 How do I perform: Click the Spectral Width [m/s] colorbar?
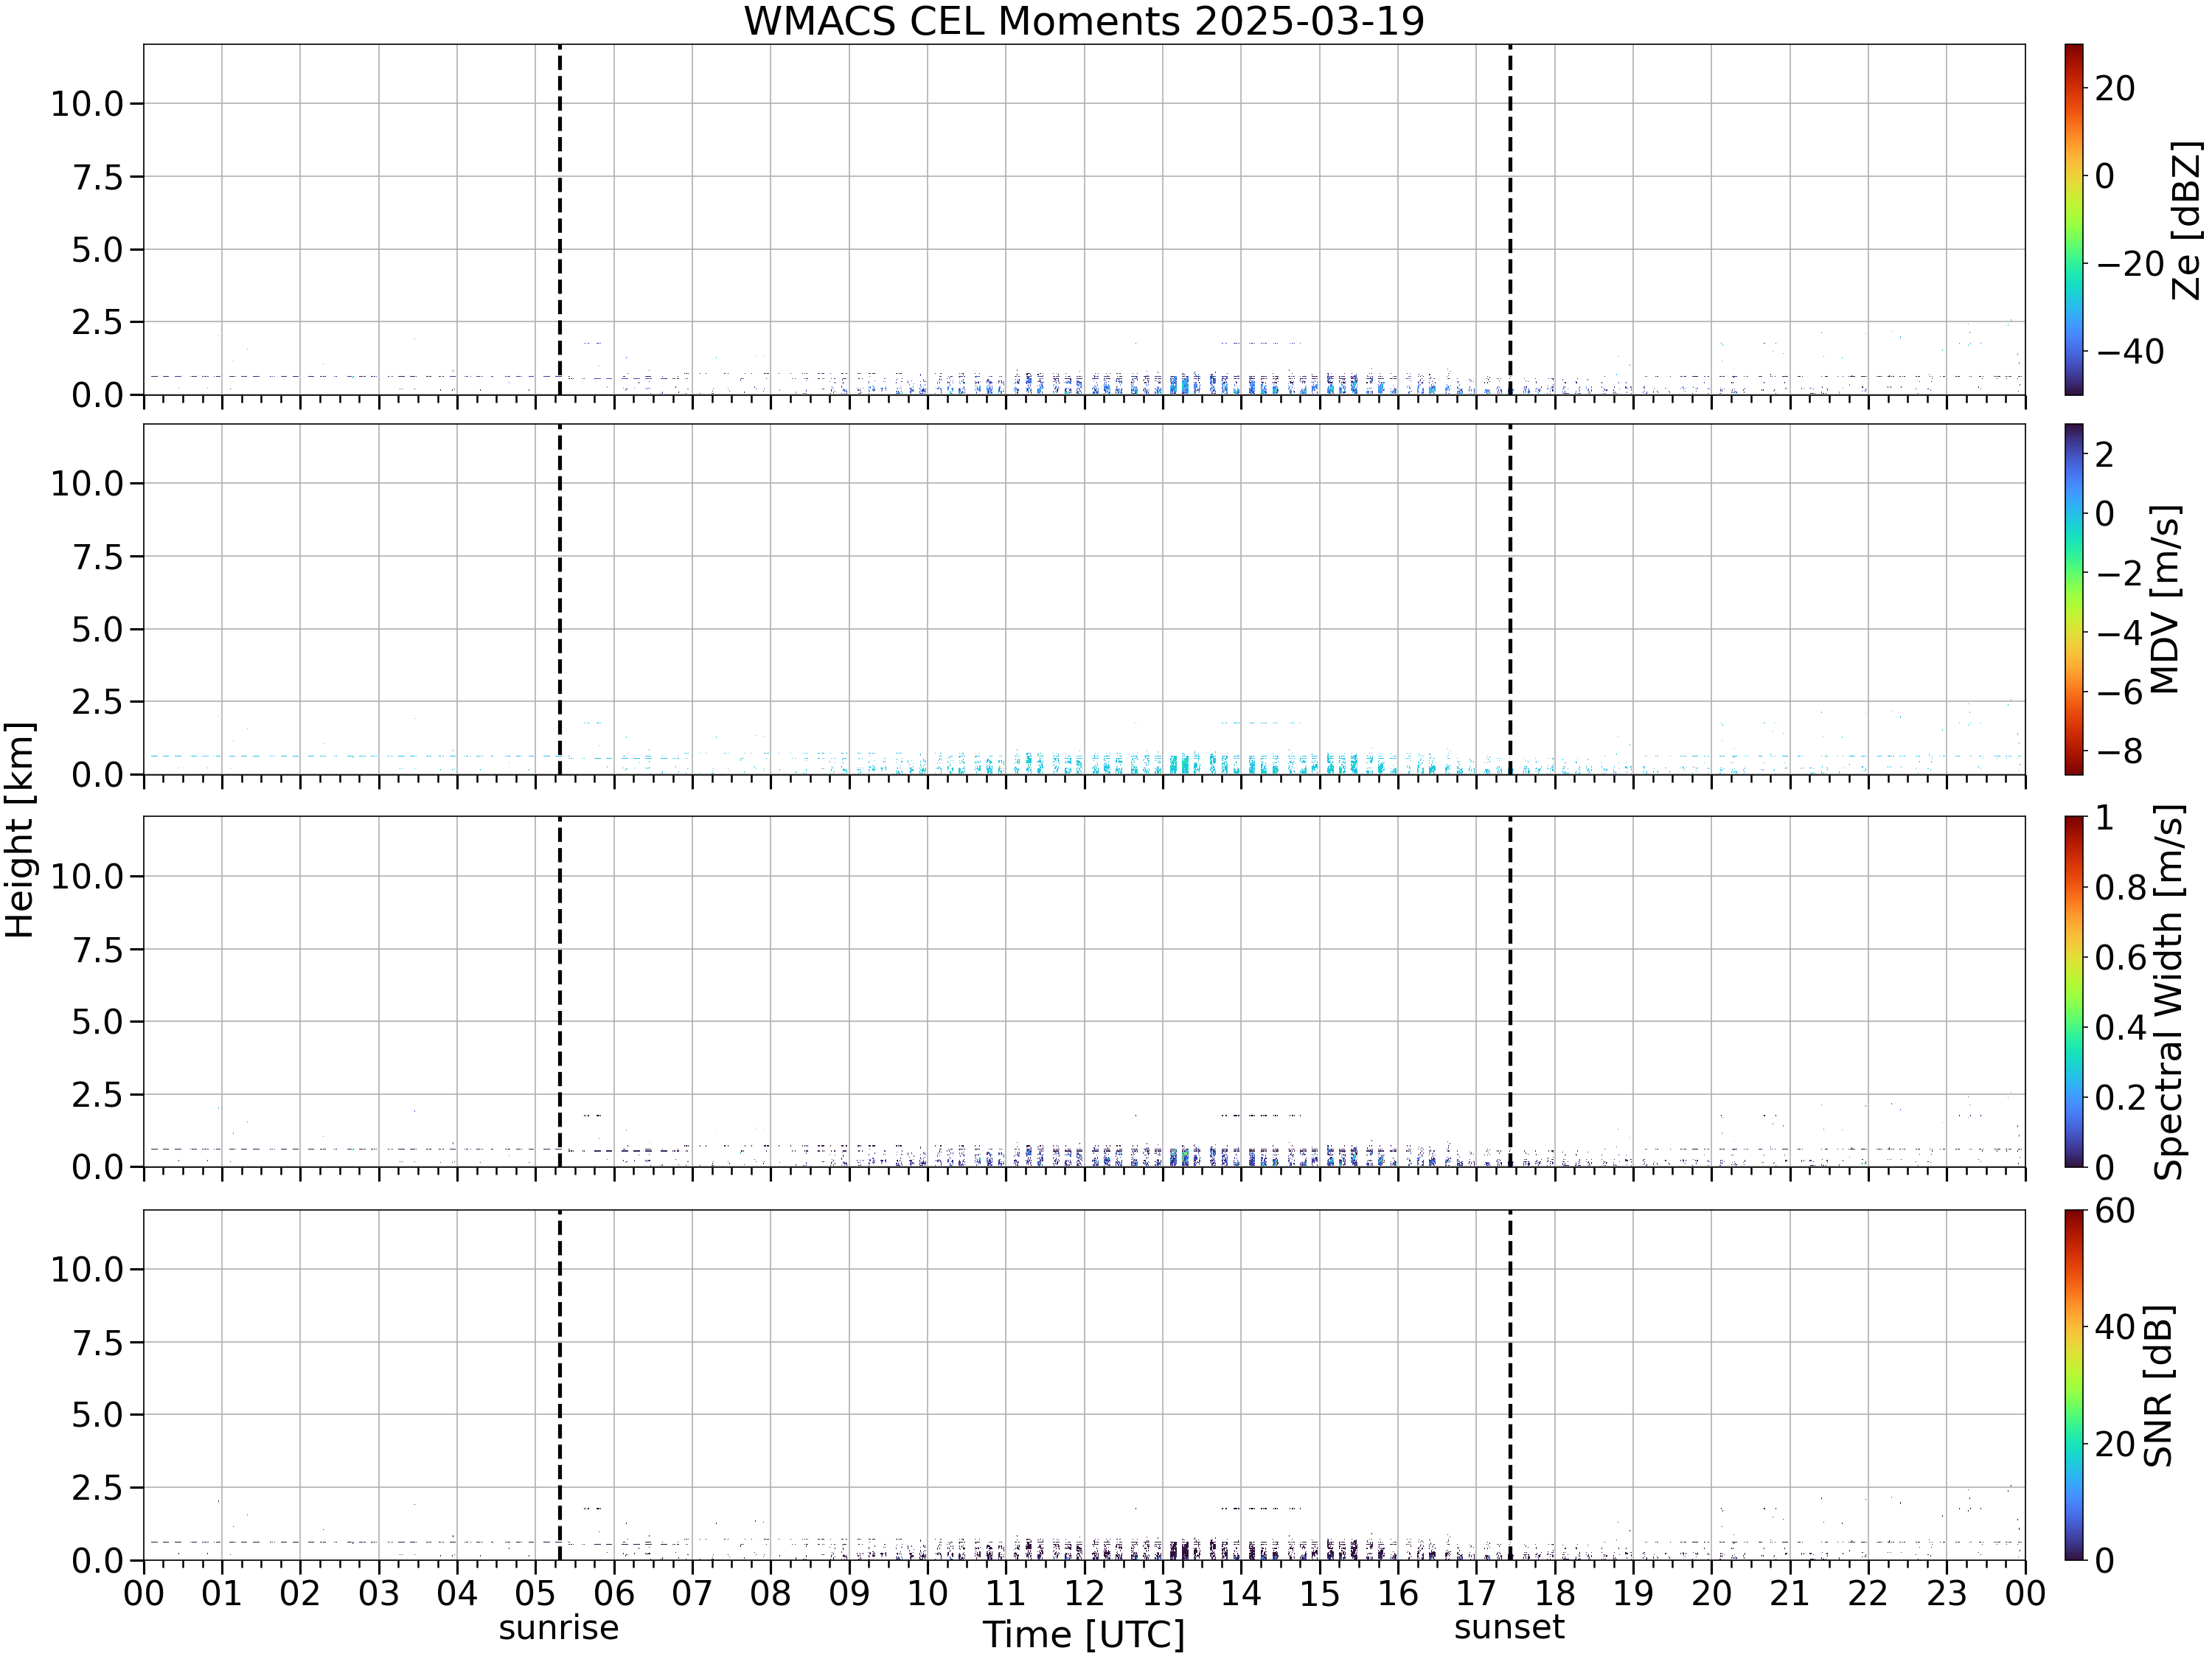2074,992
